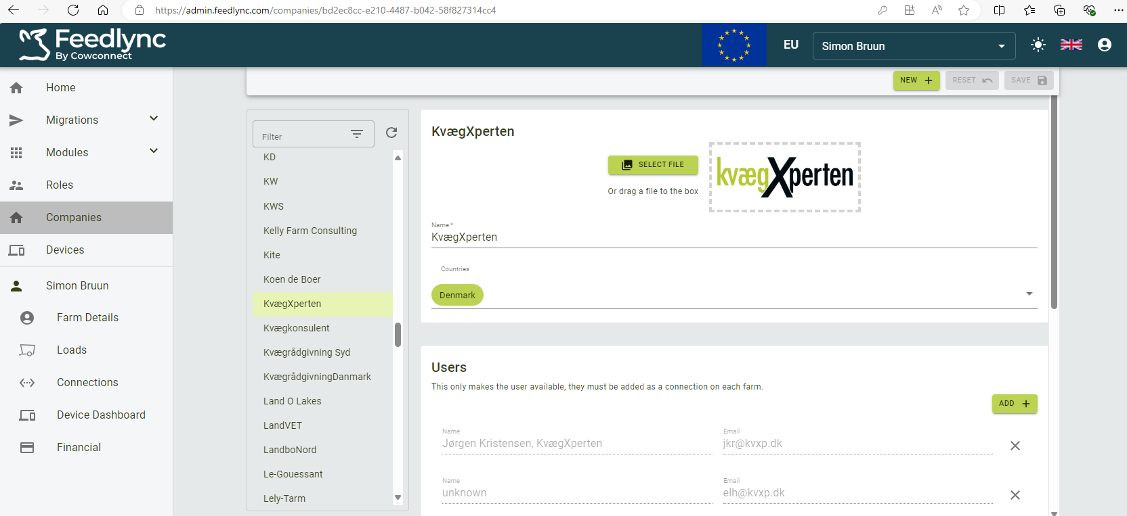Select Koen de Boer company
The image size is (1127, 516).
pyautogui.click(x=323, y=279)
